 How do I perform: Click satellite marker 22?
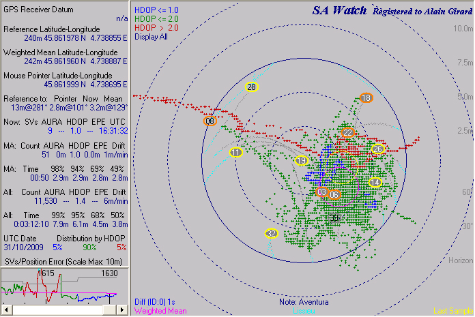click(x=348, y=132)
